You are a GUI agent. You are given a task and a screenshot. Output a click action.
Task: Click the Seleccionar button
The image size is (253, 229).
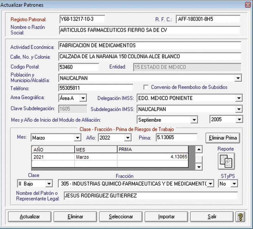click(x=121, y=217)
